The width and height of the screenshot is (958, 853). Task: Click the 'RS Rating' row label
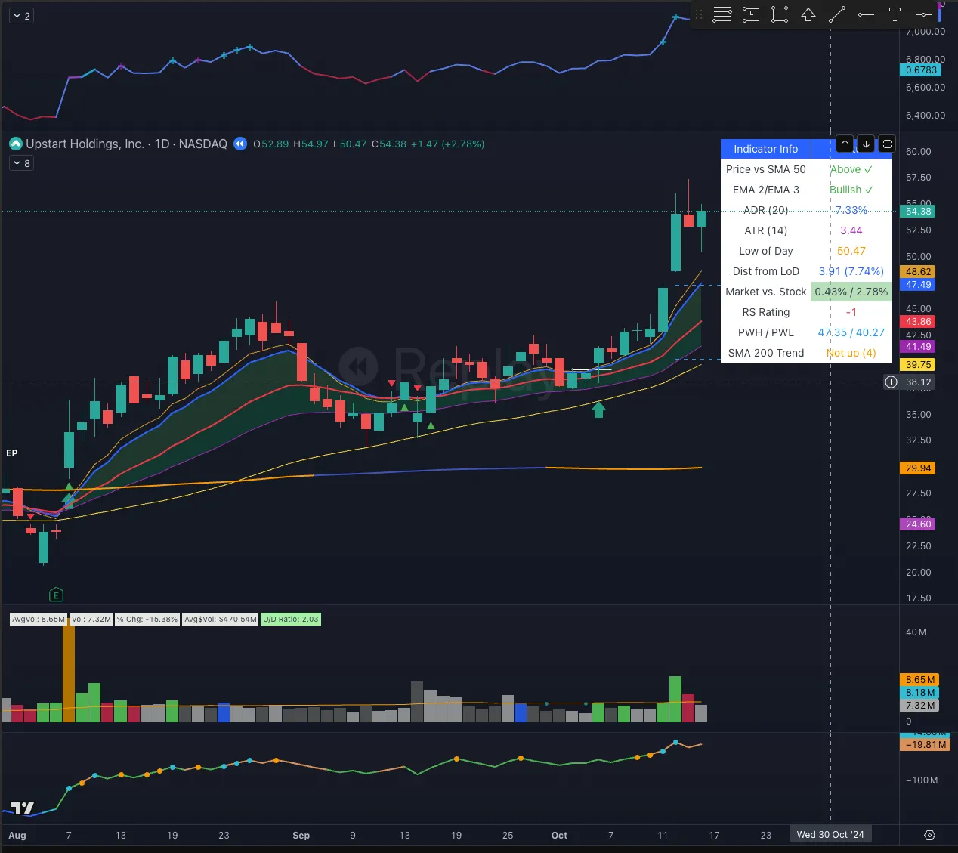(766, 312)
